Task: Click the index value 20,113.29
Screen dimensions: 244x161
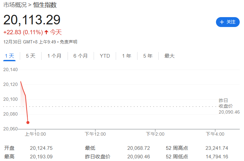Action: point(32,20)
